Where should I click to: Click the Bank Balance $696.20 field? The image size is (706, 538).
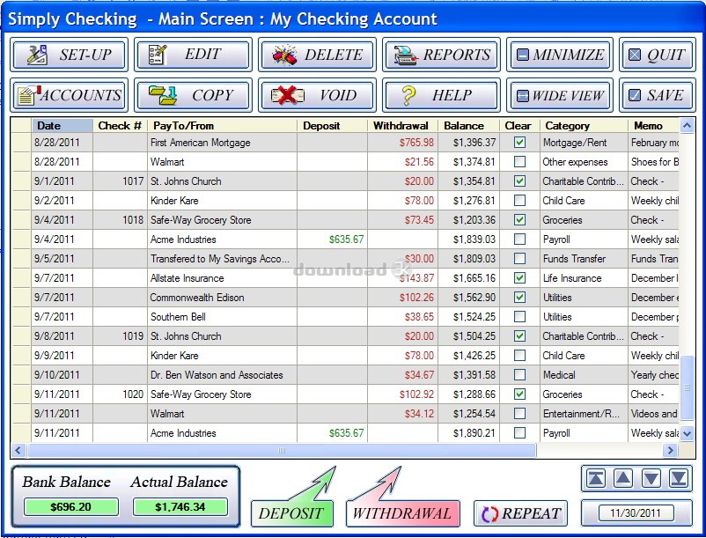tap(70, 507)
